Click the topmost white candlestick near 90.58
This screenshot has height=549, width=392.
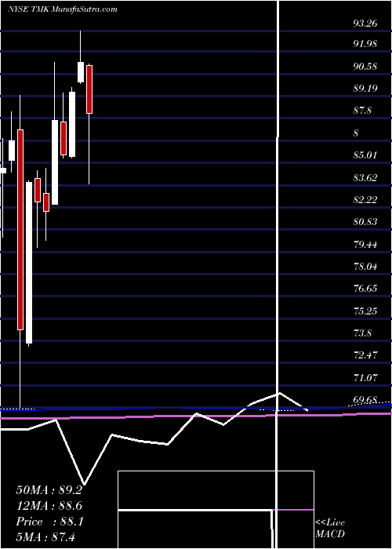tap(81, 72)
